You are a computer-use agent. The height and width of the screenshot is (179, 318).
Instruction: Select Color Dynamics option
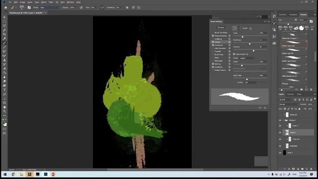tap(220, 48)
